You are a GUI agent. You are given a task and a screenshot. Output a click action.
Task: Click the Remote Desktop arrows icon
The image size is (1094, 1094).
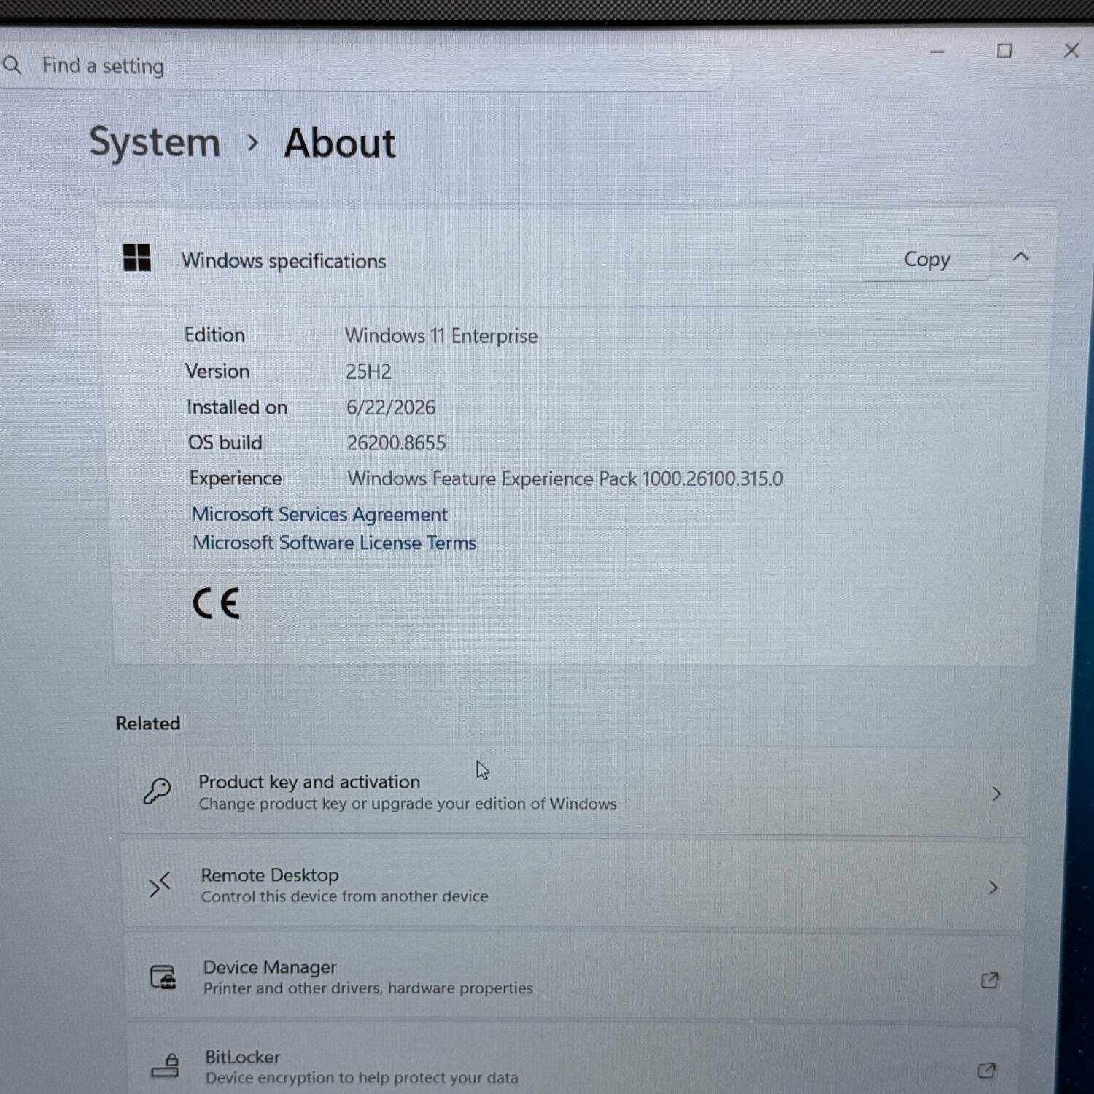click(x=160, y=885)
